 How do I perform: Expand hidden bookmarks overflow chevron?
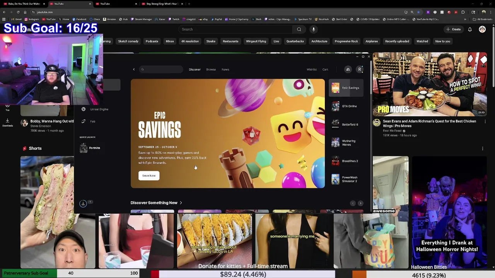tap(465, 19)
